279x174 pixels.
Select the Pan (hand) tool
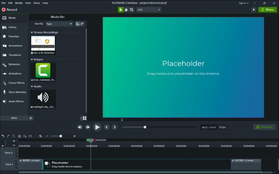pyautogui.click(x=126, y=9)
